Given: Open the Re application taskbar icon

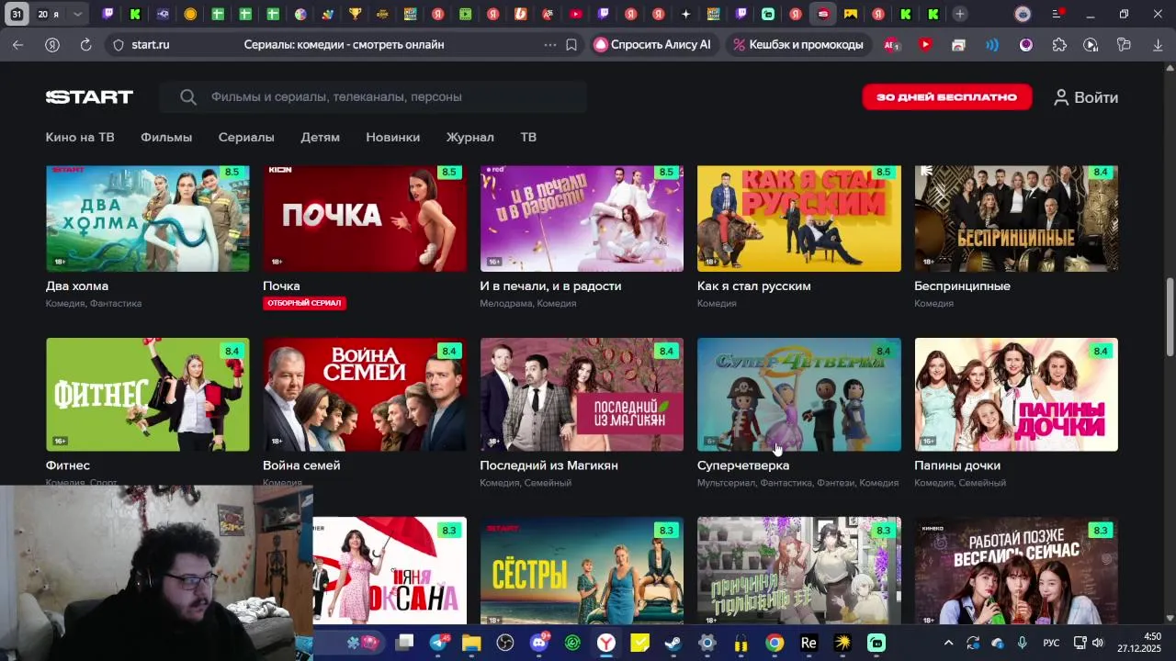Looking at the screenshot, I should tap(808, 643).
